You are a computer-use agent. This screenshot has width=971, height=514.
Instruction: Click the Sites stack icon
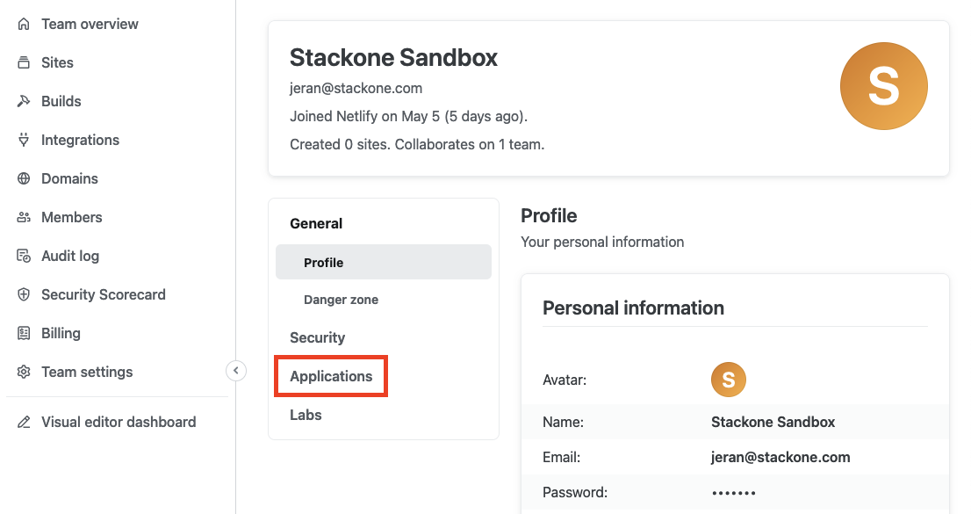[24, 63]
